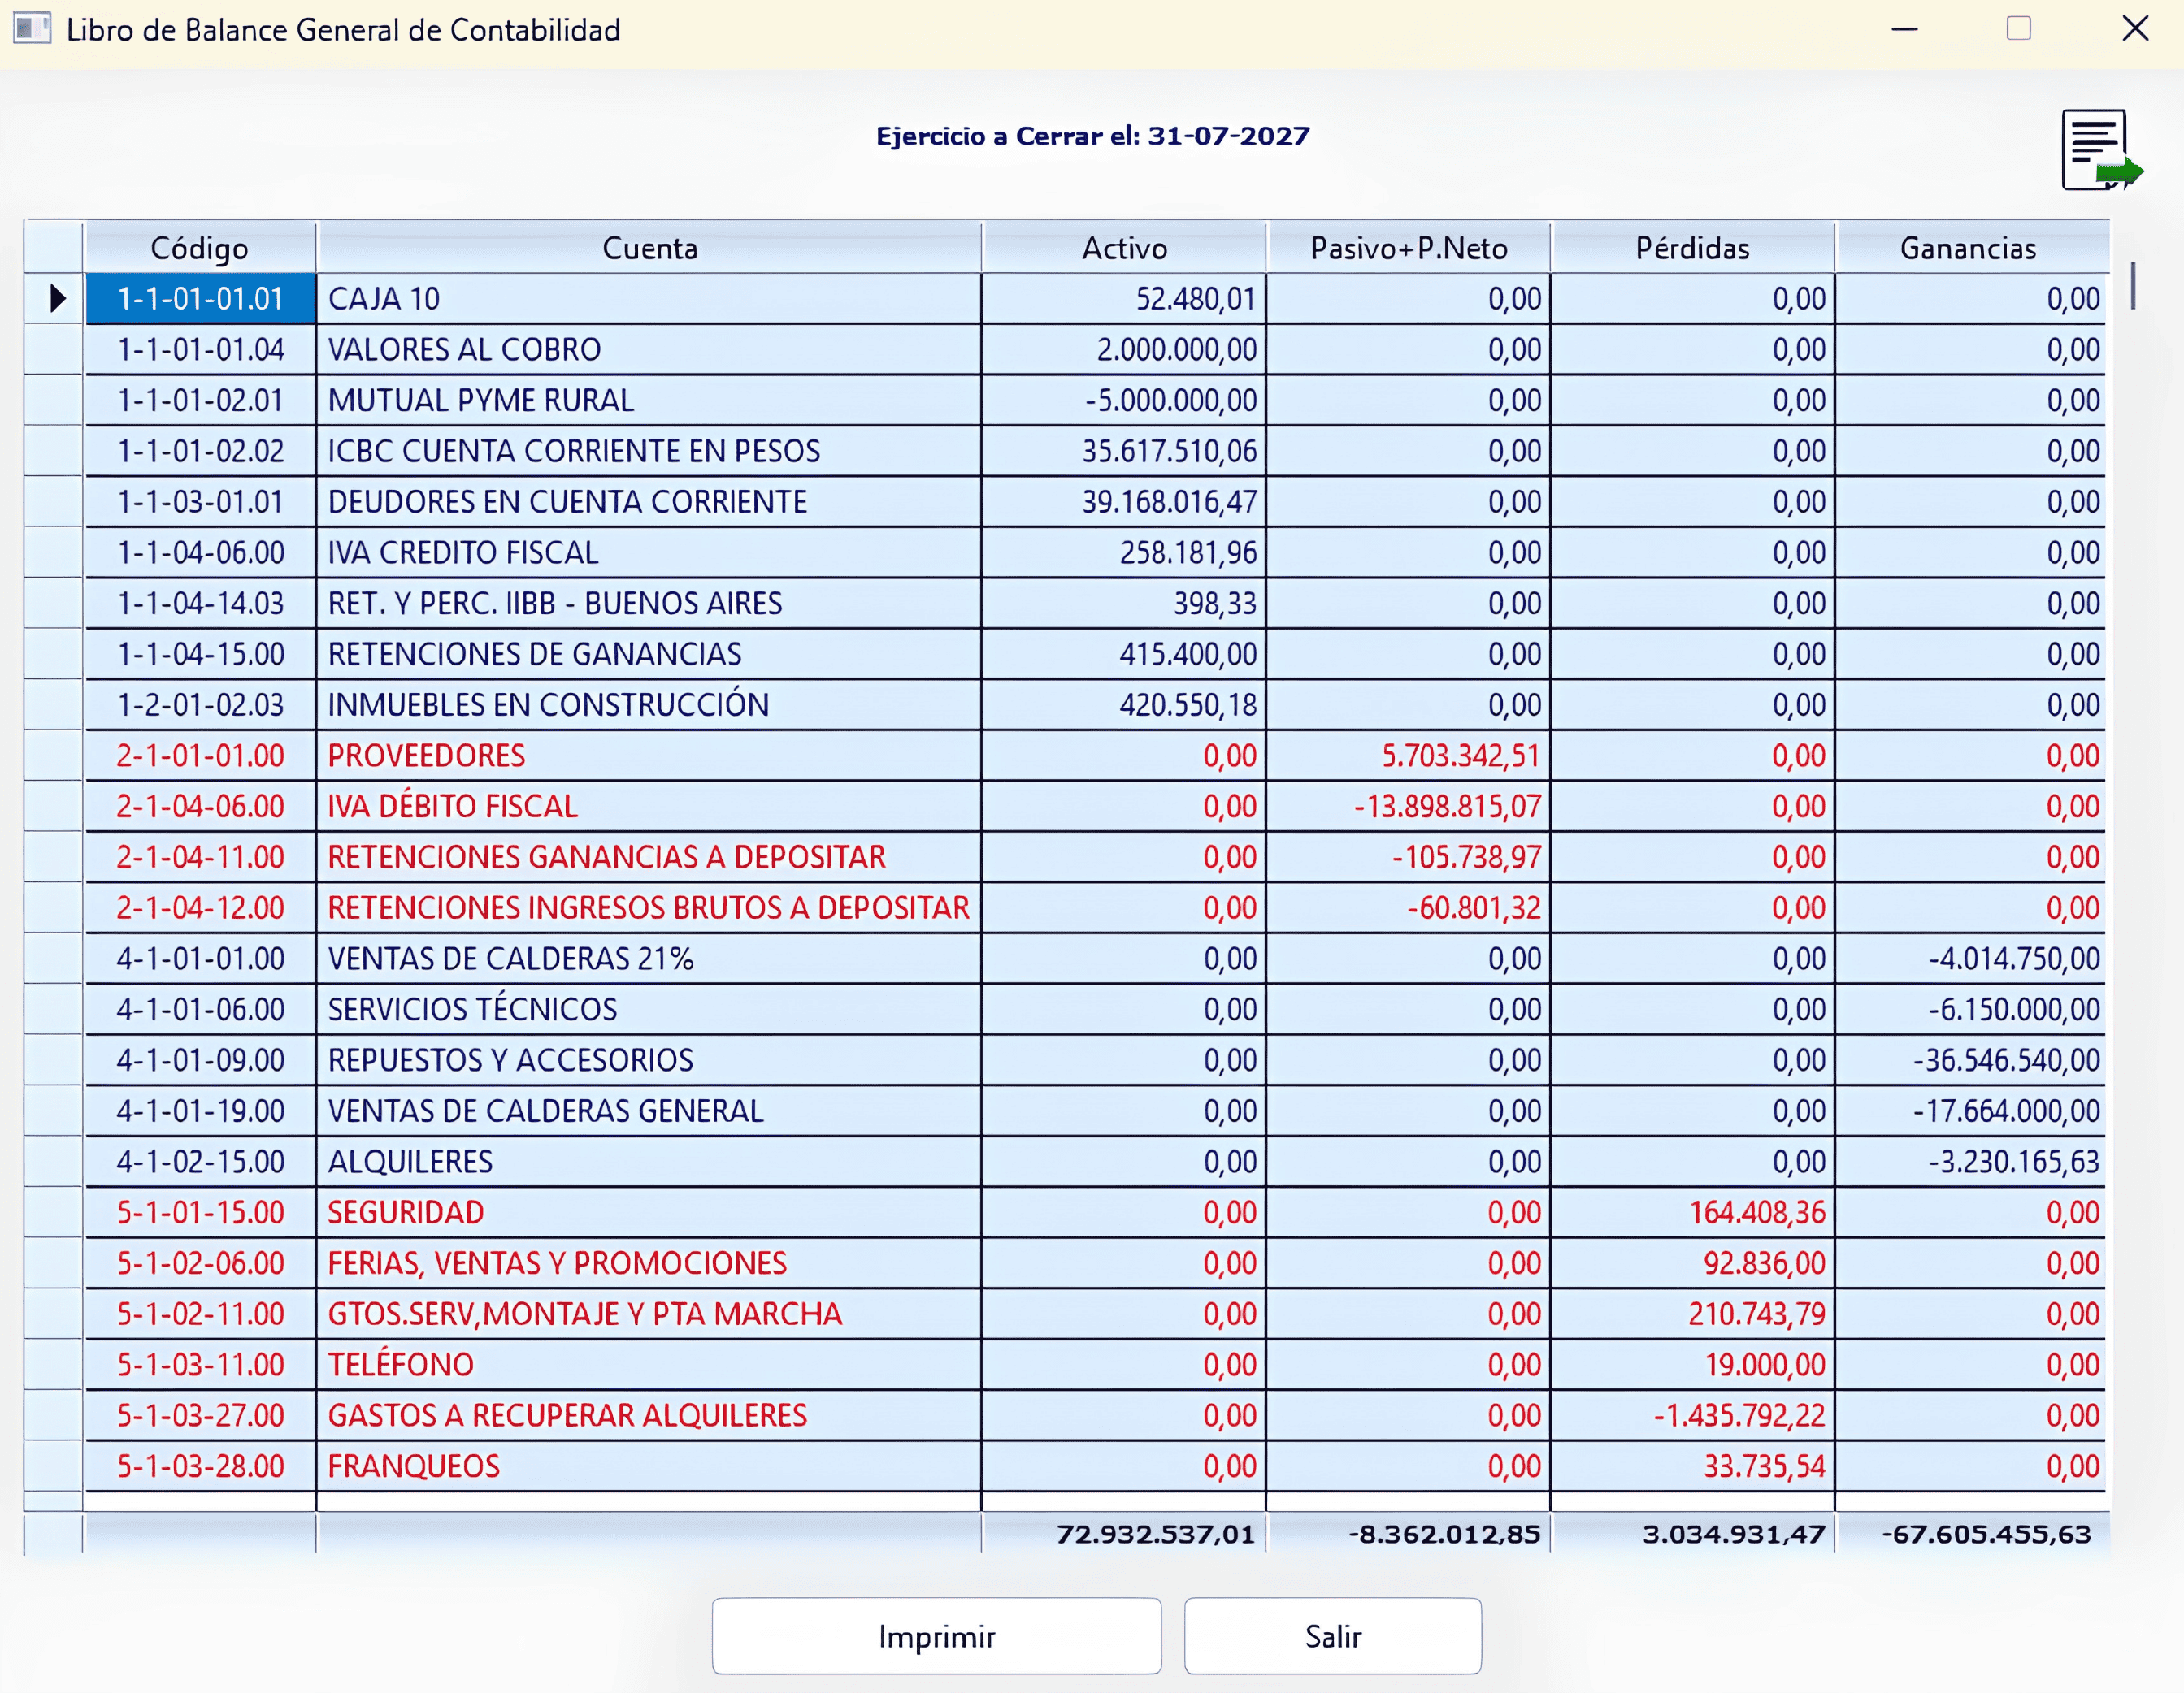The image size is (2184, 1693).
Task: Click ICBC CUENTA CORRIENTE EN PESOS row
Action: pyautogui.click(x=649, y=452)
